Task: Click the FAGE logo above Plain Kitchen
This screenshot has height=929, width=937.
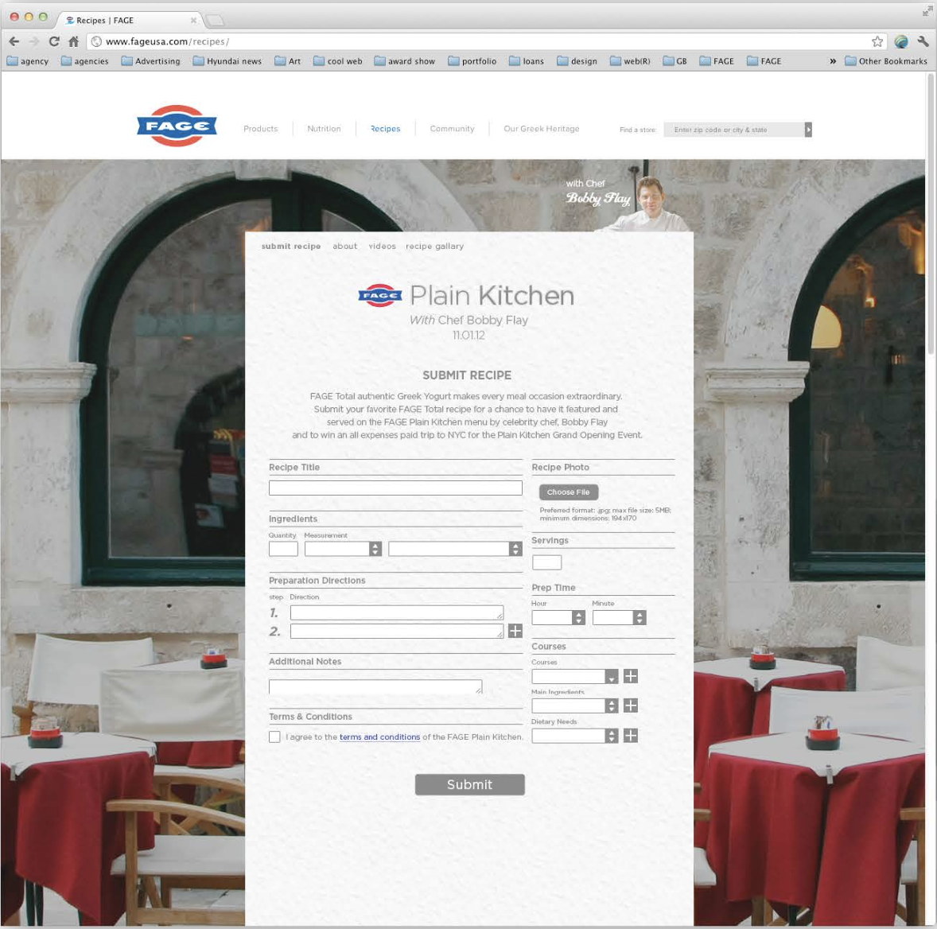Action: pos(379,295)
